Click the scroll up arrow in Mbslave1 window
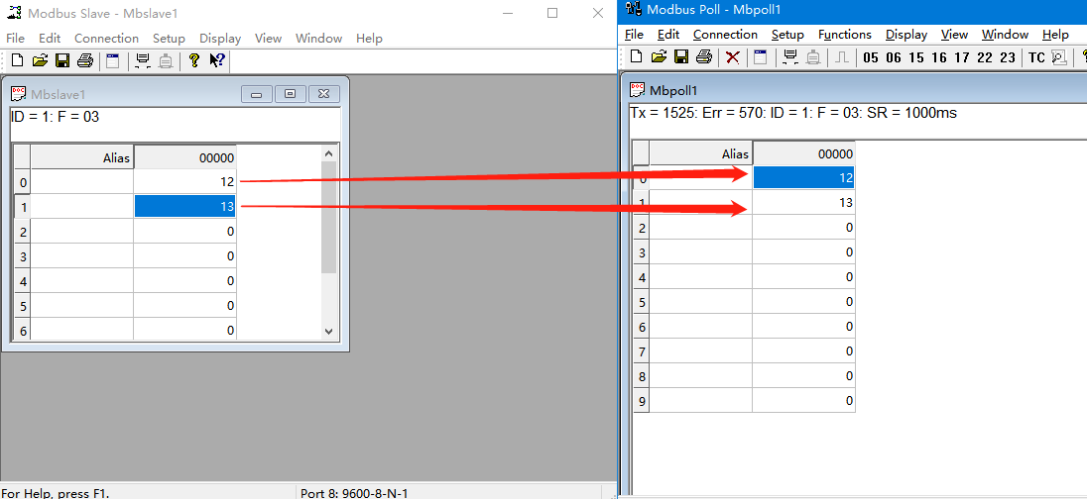 pyautogui.click(x=329, y=153)
